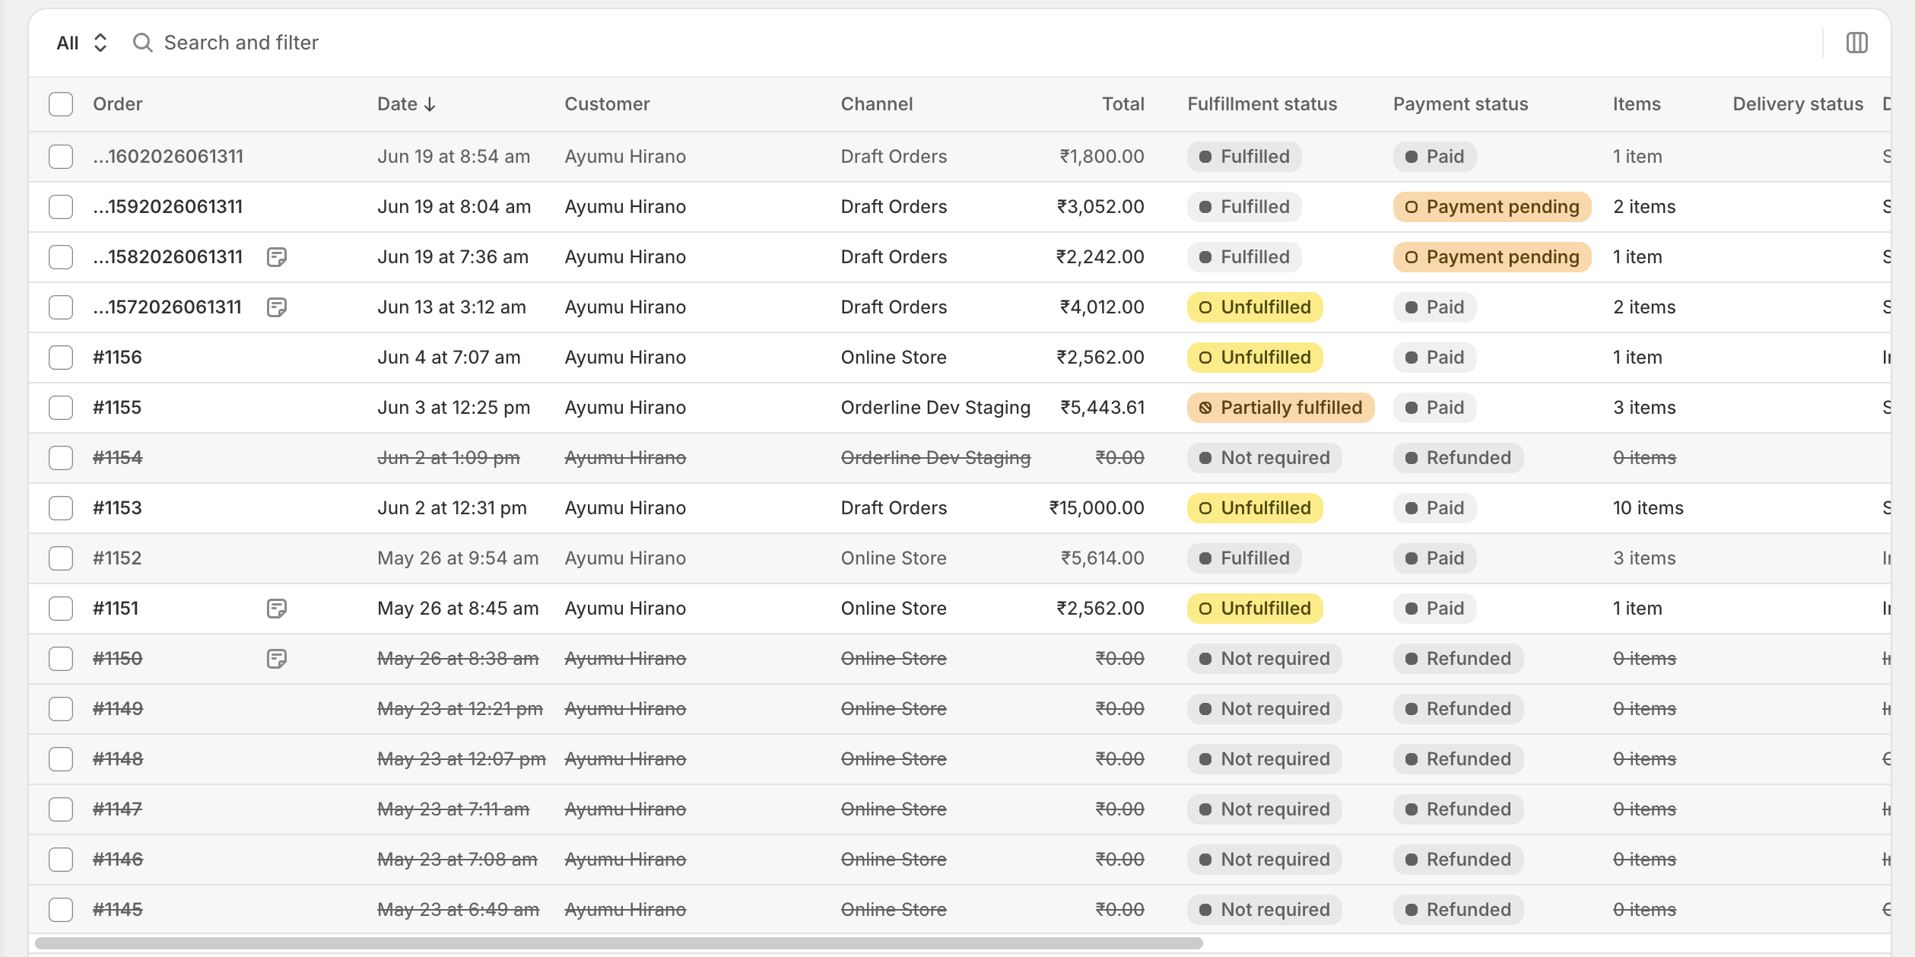Open the note icon for order ...1582026061311
This screenshot has width=1915, height=957.
277,257
